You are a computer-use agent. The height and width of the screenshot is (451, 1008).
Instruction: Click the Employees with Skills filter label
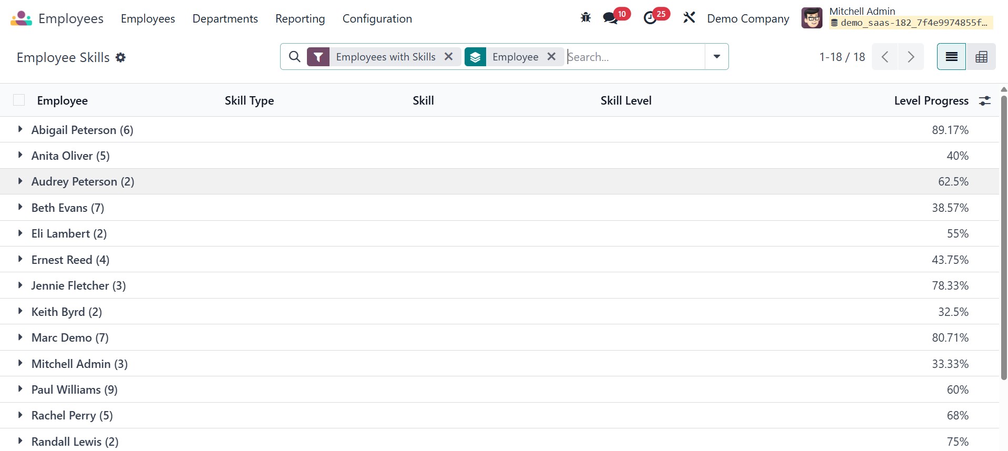coord(386,57)
